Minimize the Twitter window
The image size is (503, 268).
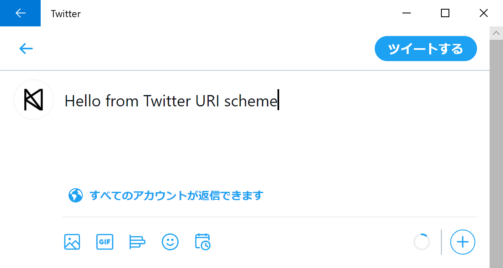click(406, 13)
